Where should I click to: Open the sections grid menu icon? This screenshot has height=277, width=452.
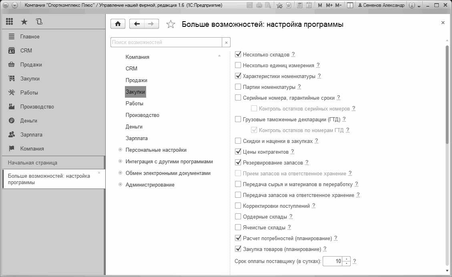coord(10,22)
